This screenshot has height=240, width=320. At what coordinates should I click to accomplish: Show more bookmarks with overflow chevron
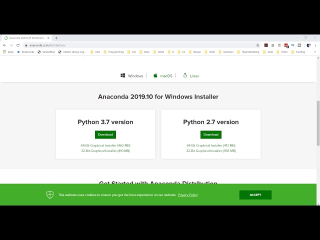pos(315,52)
